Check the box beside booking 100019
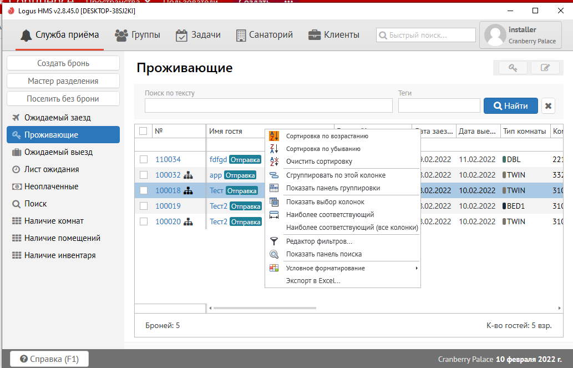The height and width of the screenshot is (368, 573). [144, 206]
